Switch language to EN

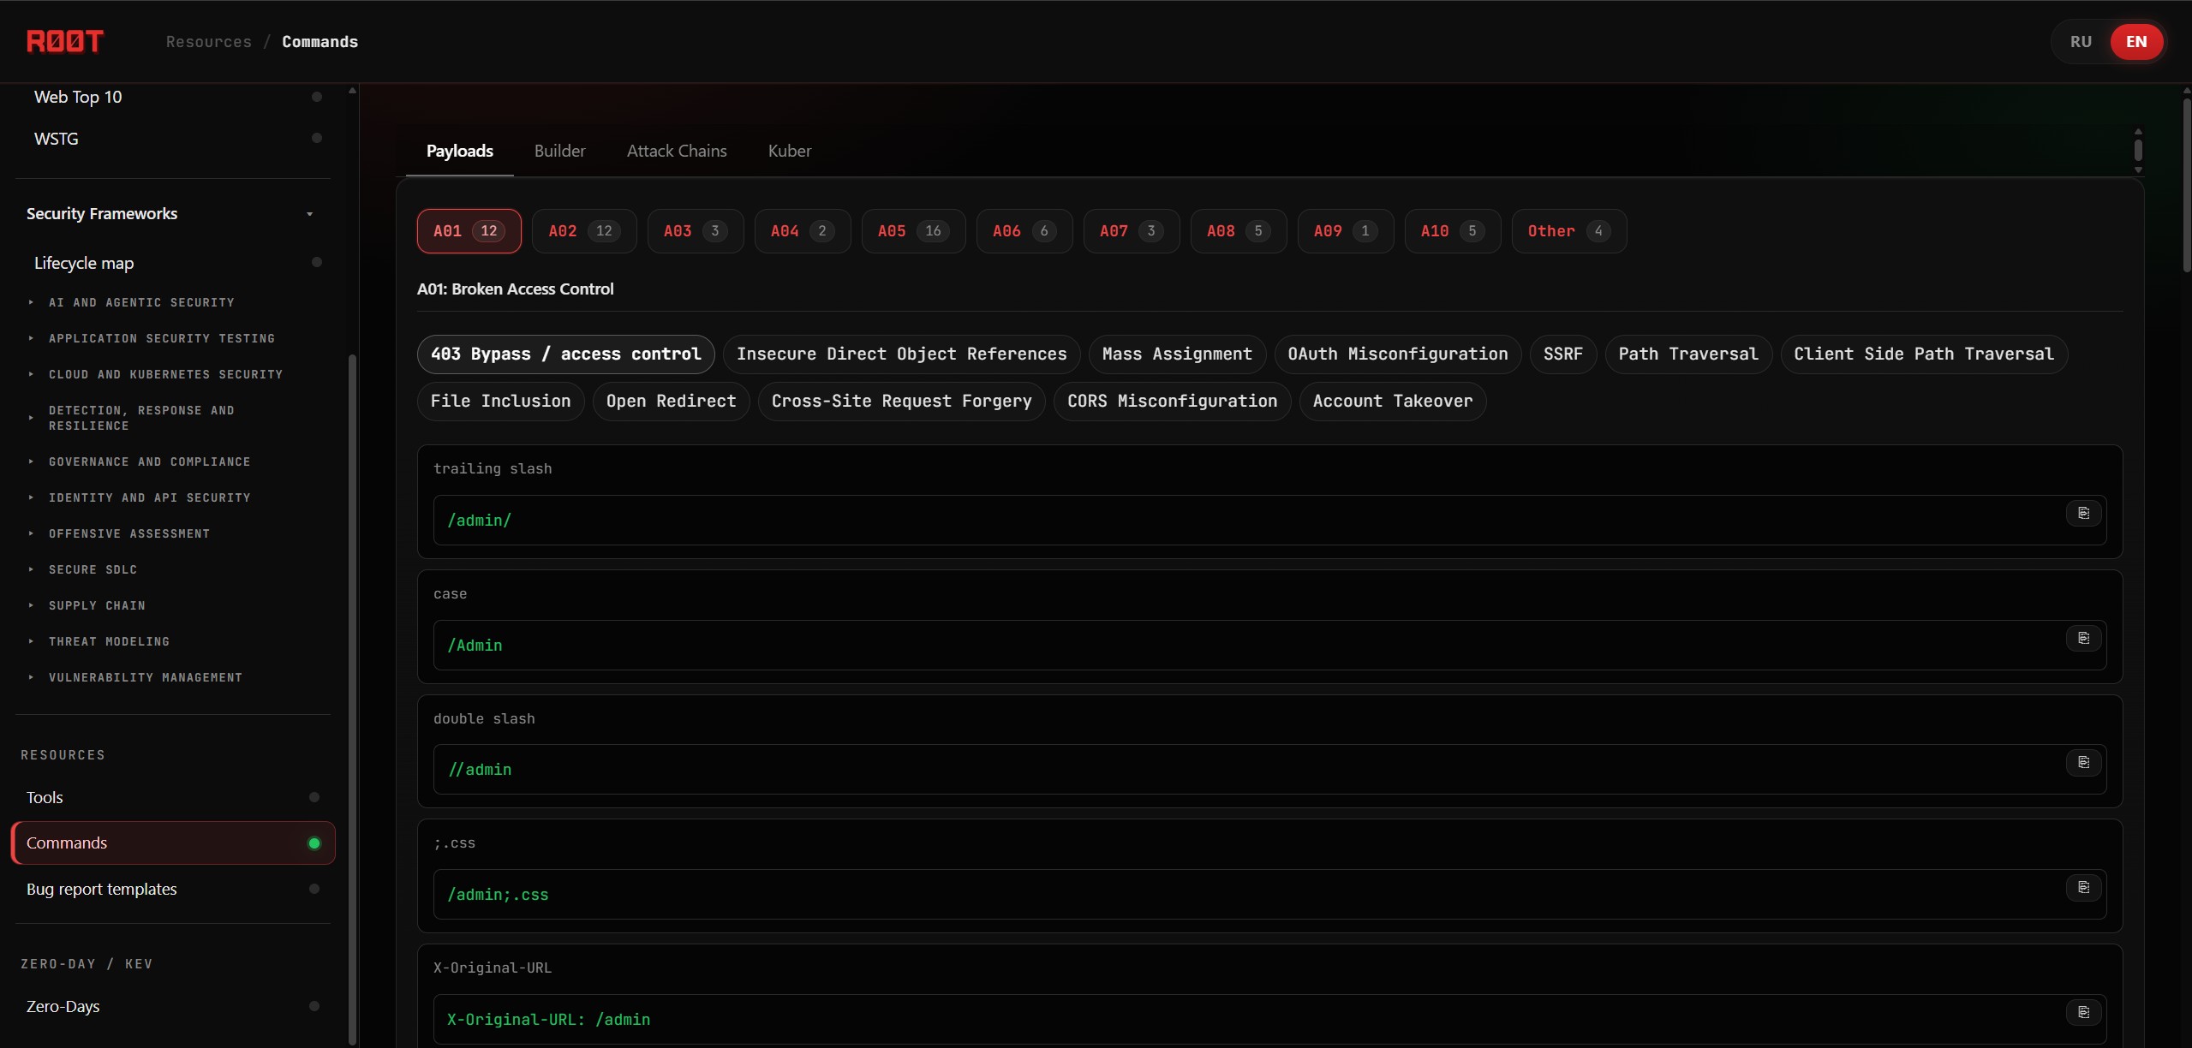pyautogui.click(x=2136, y=42)
